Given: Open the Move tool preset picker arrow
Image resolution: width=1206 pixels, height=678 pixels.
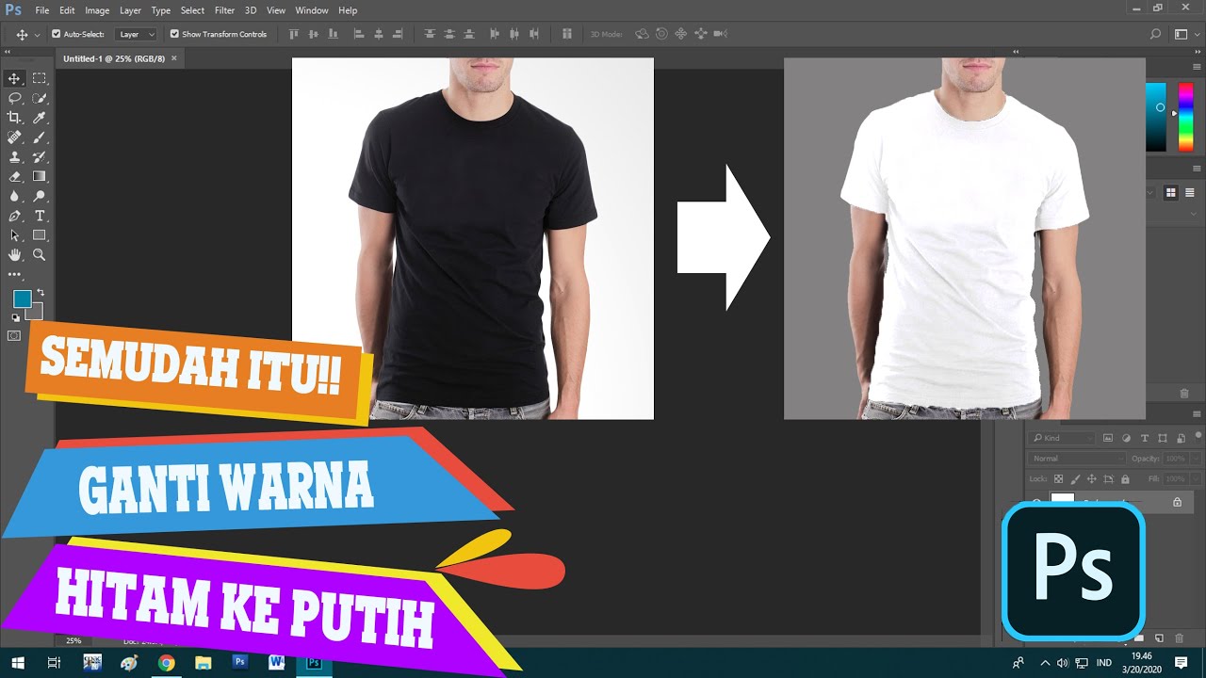Looking at the screenshot, I should coord(37,34).
